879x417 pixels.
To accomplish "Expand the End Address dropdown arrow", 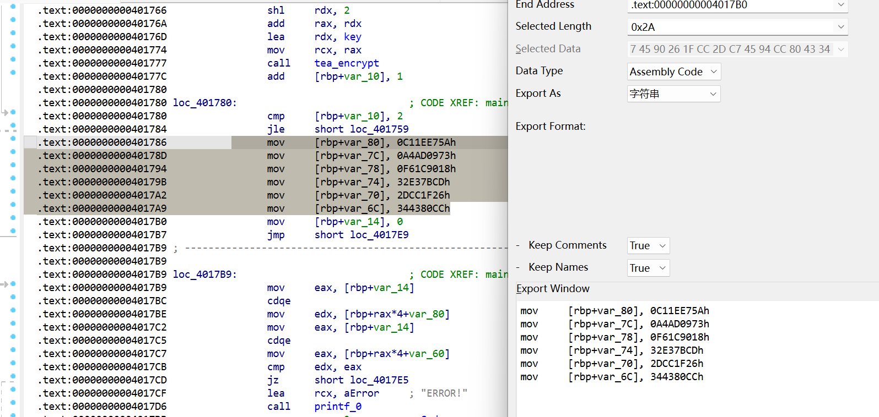I will tap(840, 5).
